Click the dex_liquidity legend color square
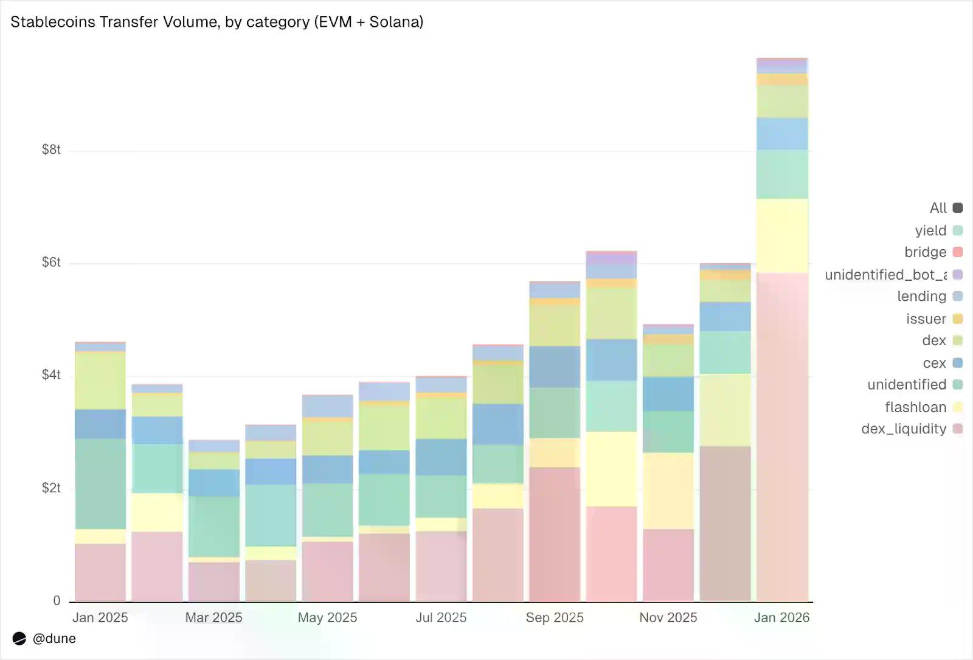Image resolution: width=973 pixels, height=660 pixels. 958,429
